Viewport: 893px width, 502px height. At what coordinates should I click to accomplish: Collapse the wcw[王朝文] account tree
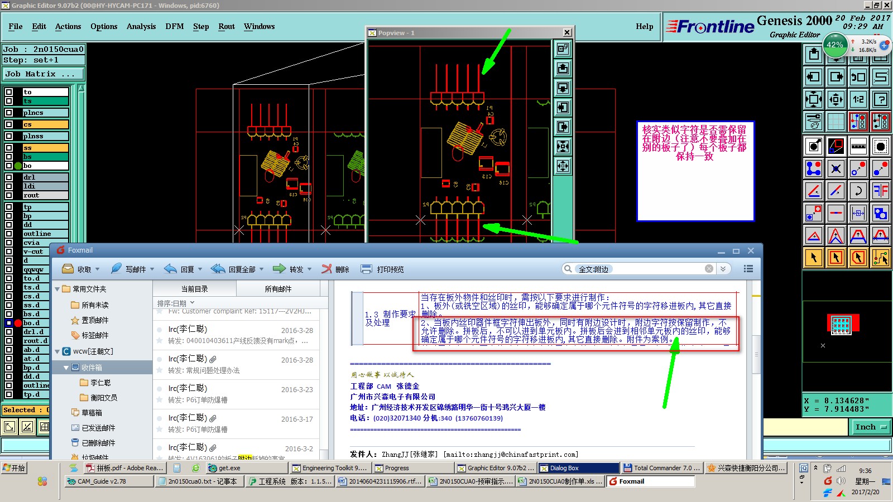point(57,351)
